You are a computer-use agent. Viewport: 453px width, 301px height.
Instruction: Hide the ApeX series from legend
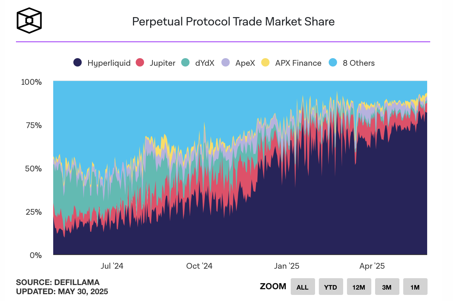click(245, 63)
